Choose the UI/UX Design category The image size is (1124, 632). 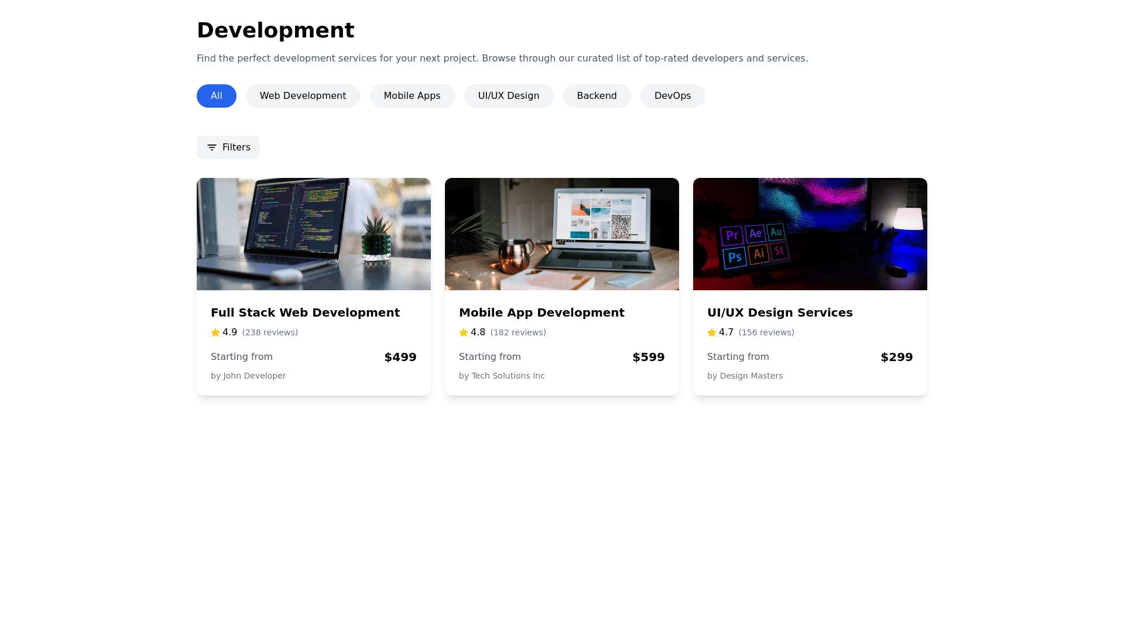pos(509,96)
